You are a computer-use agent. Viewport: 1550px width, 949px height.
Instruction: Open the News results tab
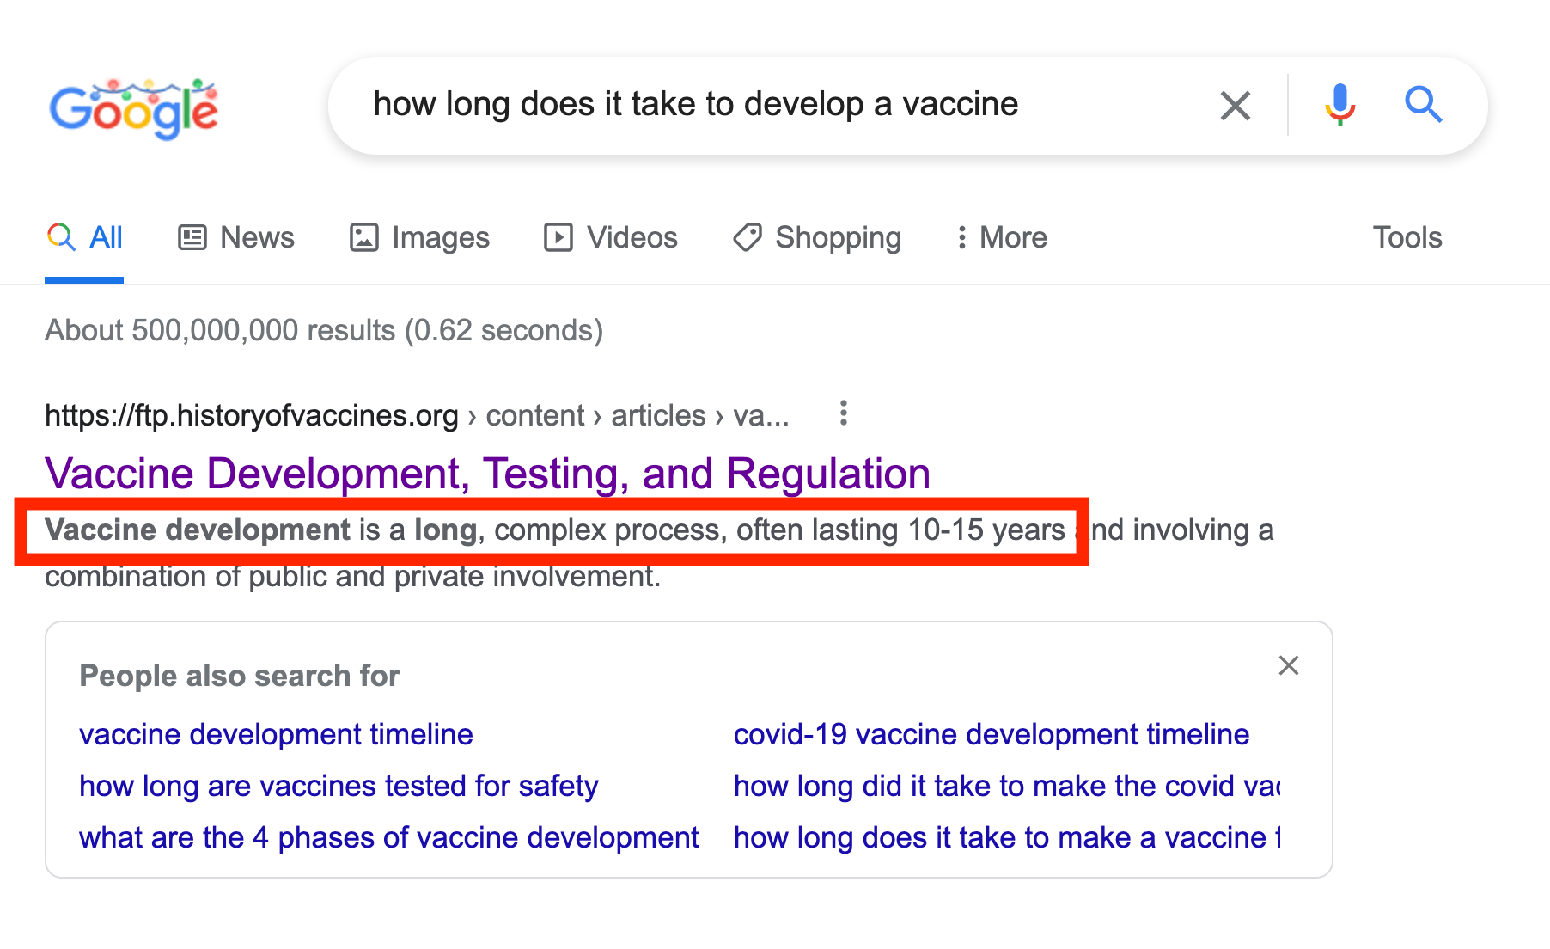point(236,237)
